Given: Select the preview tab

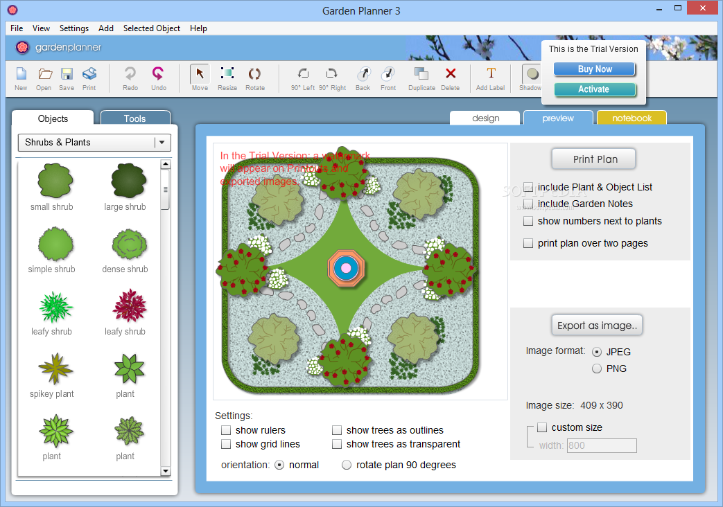Looking at the screenshot, I should [558, 118].
